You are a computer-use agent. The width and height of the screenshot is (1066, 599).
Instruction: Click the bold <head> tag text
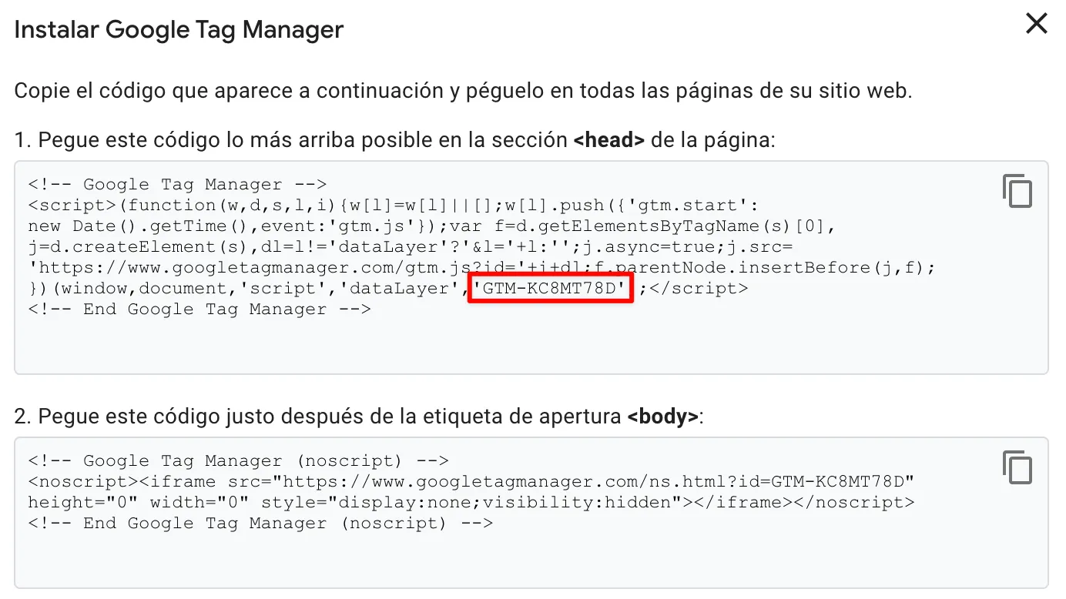[609, 140]
